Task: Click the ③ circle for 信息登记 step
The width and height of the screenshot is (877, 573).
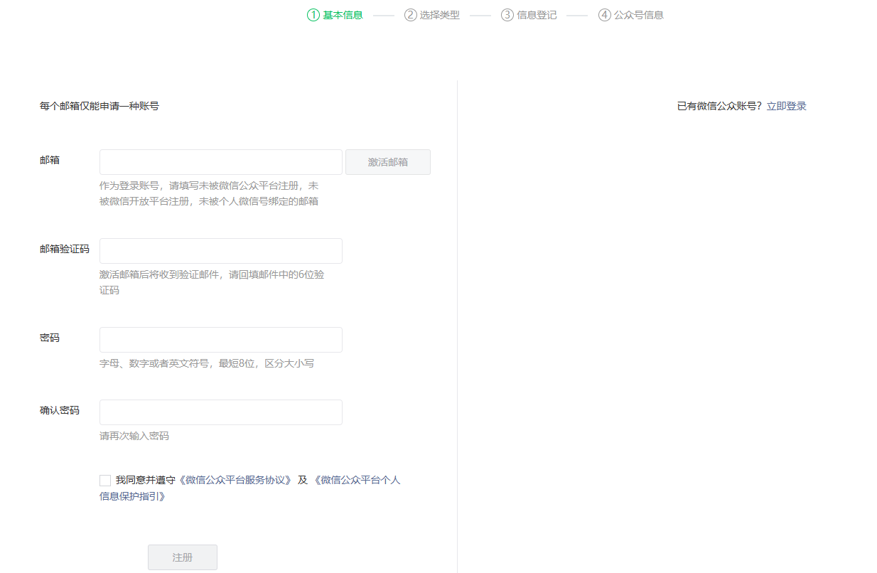Action: pyautogui.click(x=507, y=14)
